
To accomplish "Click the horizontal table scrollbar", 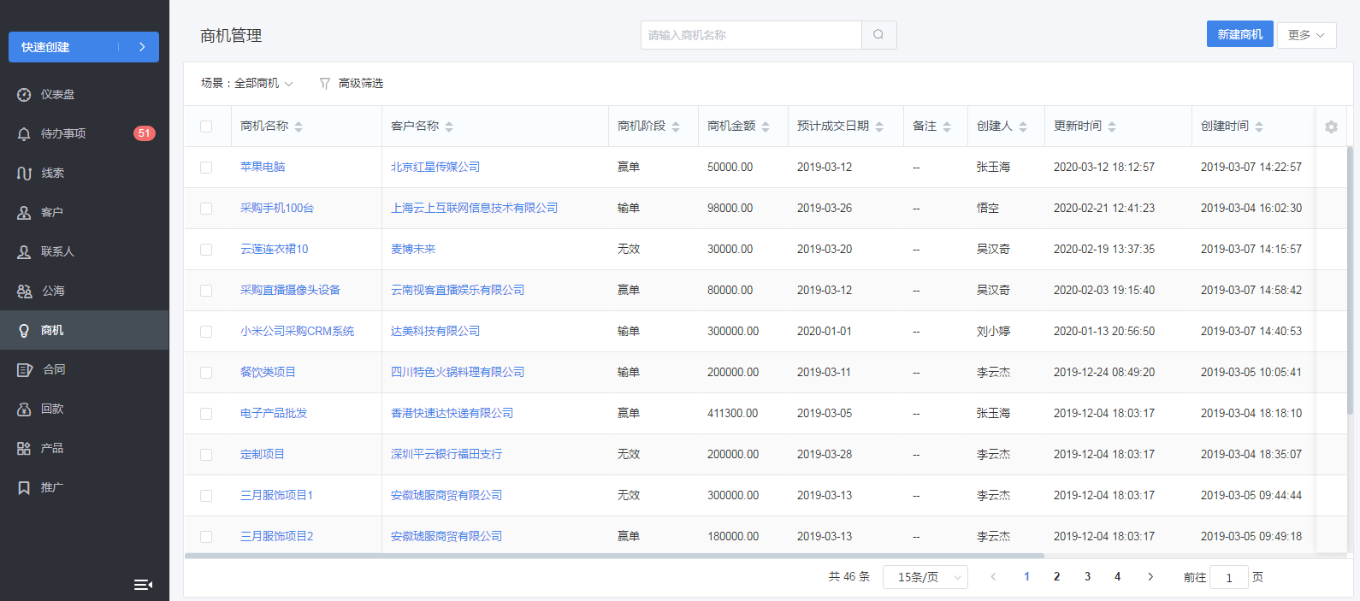I will 614,556.
